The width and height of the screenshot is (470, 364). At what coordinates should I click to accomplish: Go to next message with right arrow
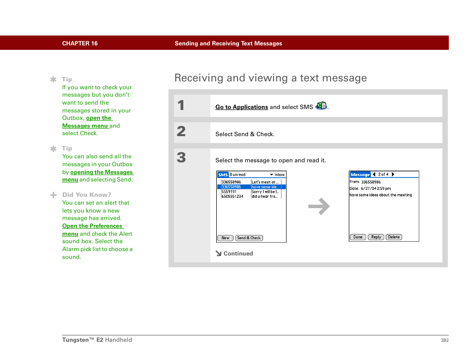393,174
